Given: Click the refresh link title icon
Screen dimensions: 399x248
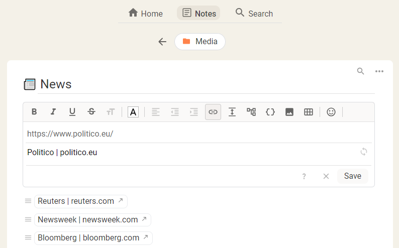Looking at the screenshot, I should coord(364,152).
